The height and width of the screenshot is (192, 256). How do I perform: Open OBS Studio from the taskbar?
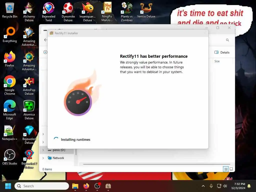97,186
